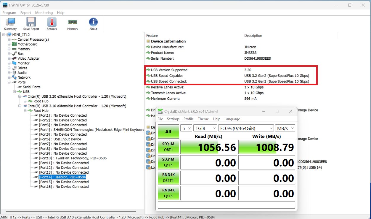371x219 pixels.
Task: Expand Root Hub under USB 3.20 controller
Action: (x=25, y=101)
